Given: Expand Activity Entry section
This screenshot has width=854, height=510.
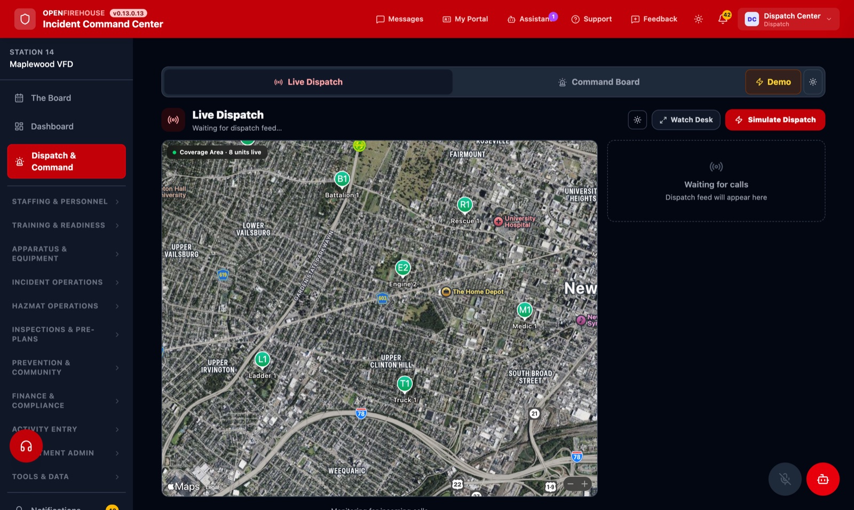Looking at the screenshot, I should [x=66, y=429].
